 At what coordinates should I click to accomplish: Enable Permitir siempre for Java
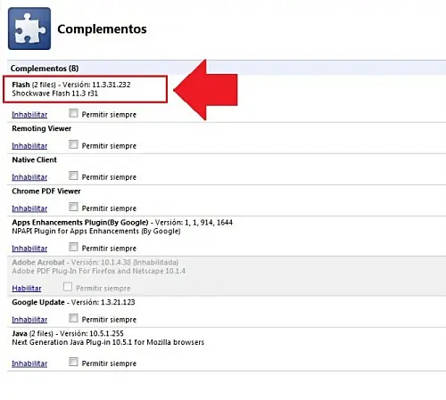pos(73,362)
